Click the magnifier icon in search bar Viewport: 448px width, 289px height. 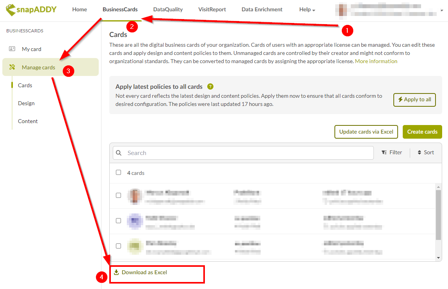[119, 153]
